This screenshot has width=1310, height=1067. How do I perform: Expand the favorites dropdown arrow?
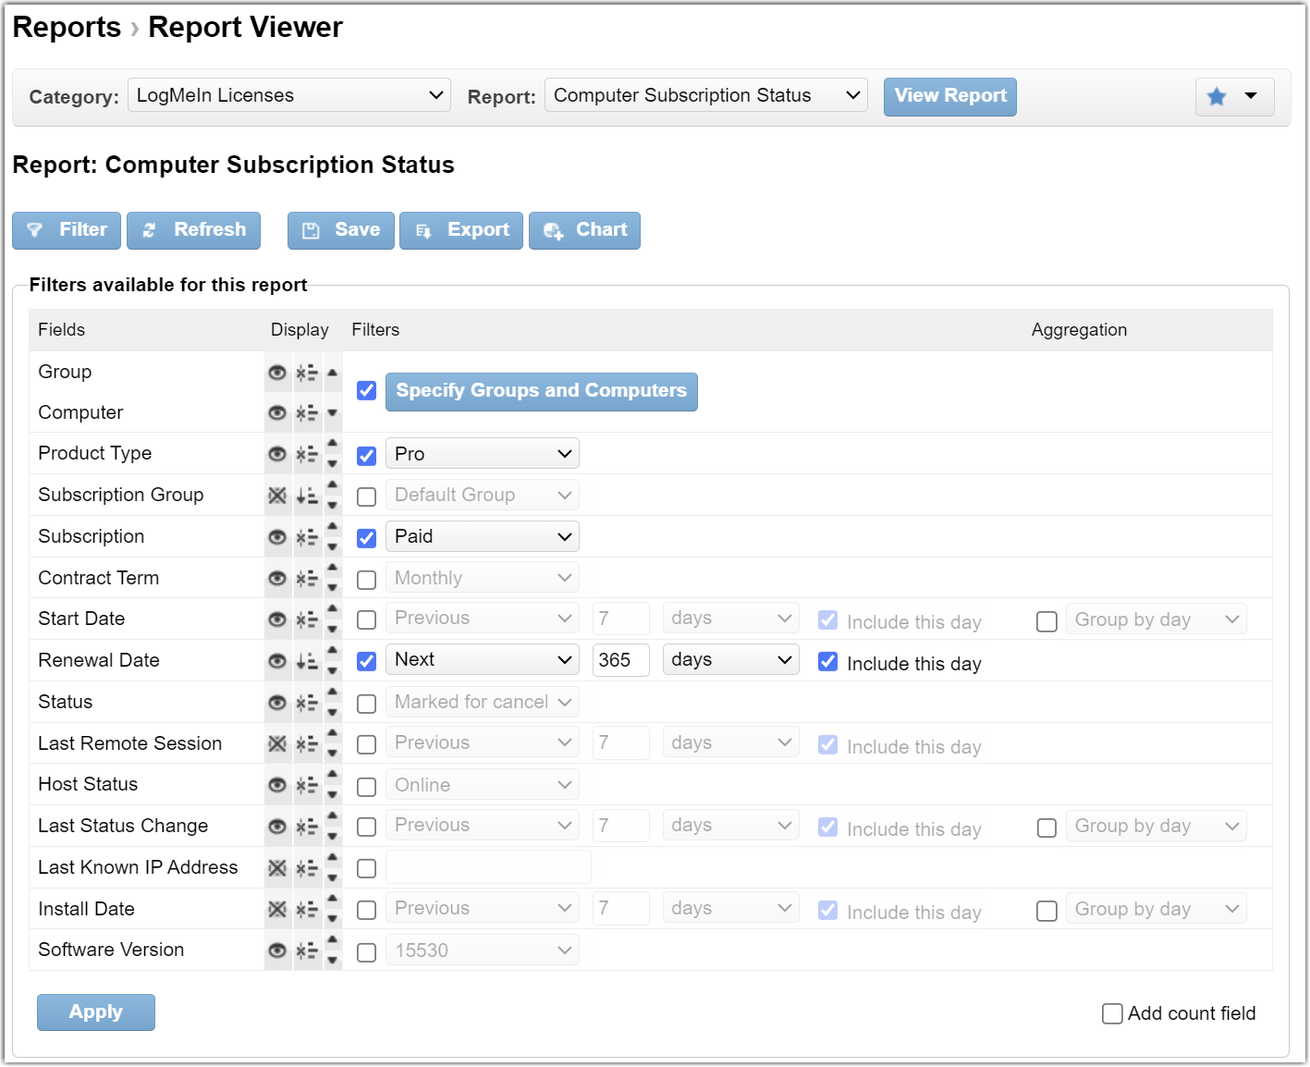pos(1251,95)
